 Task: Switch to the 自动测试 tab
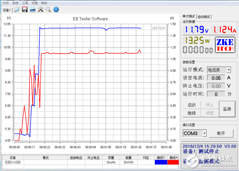(x=204, y=17)
